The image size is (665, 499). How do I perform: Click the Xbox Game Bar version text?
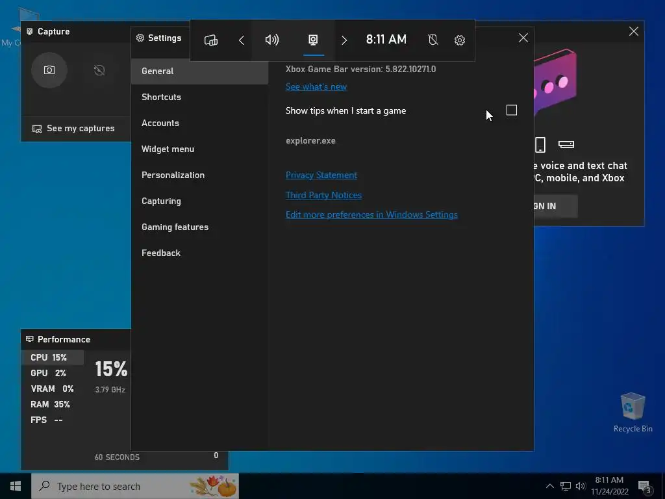(x=360, y=69)
